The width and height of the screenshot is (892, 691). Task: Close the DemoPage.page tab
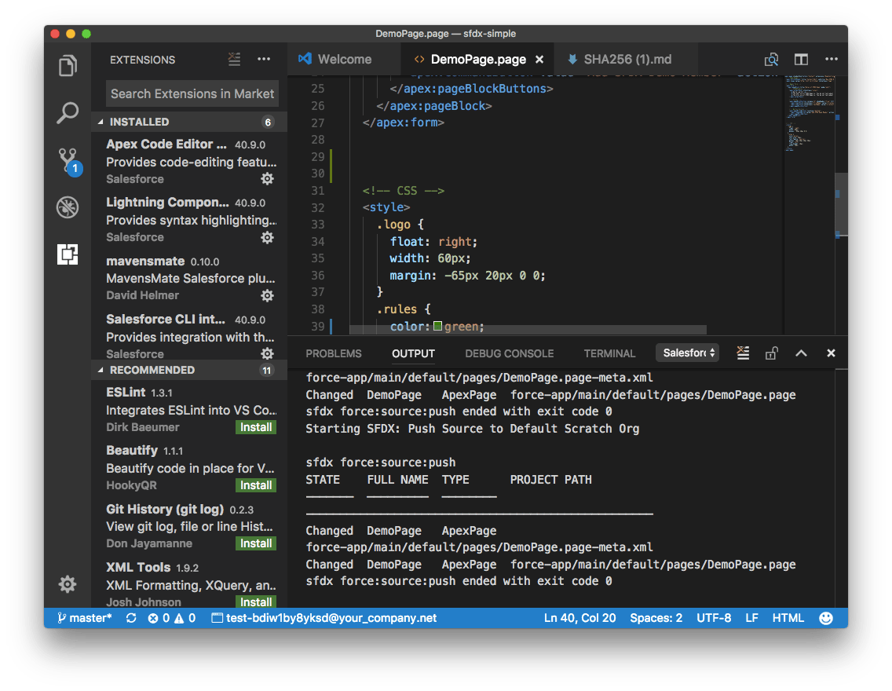pyautogui.click(x=539, y=59)
